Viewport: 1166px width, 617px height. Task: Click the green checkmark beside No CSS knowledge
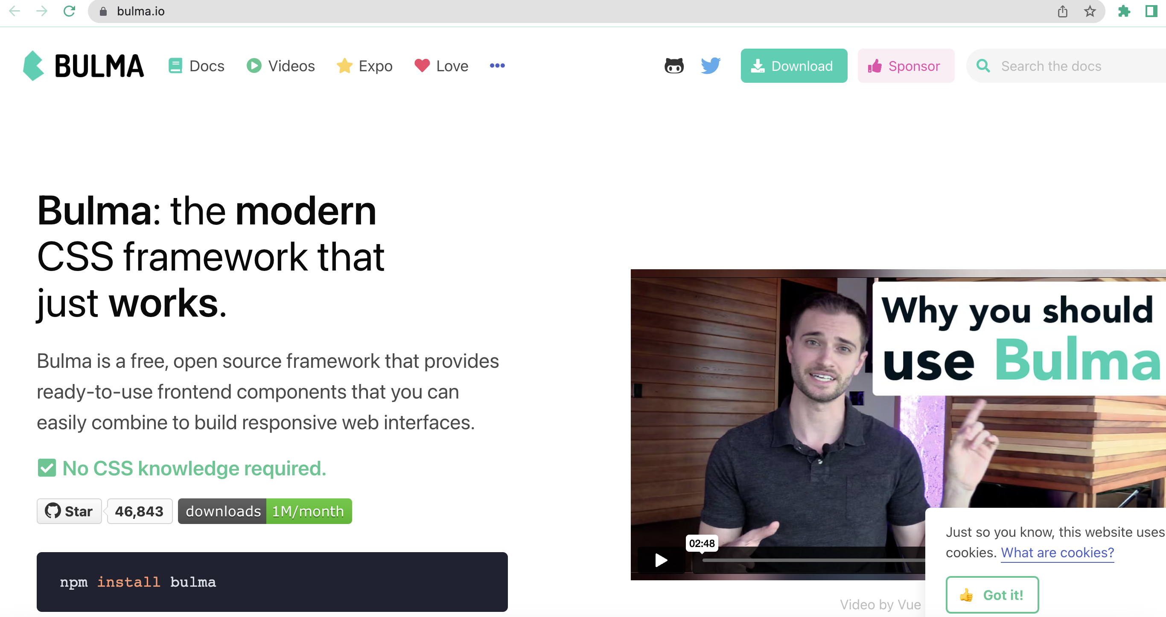point(47,468)
